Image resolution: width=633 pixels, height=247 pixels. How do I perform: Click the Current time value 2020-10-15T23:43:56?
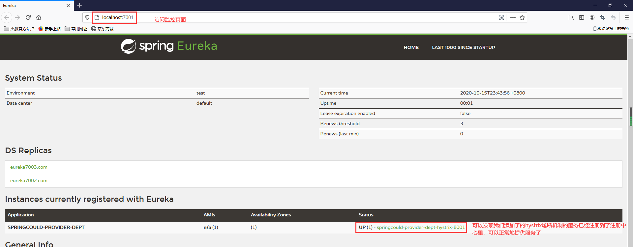coord(493,93)
